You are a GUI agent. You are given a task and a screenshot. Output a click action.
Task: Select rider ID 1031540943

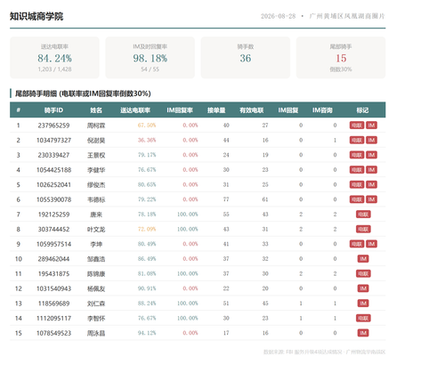[53, 288]
